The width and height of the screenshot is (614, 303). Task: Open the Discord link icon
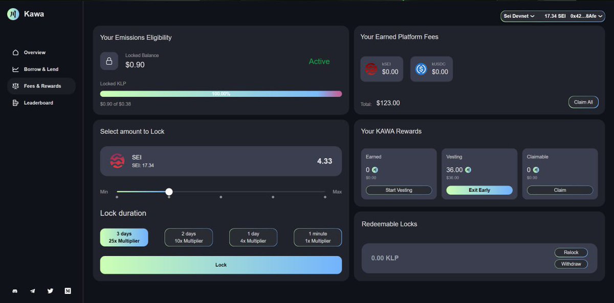[x=15, y=291]
